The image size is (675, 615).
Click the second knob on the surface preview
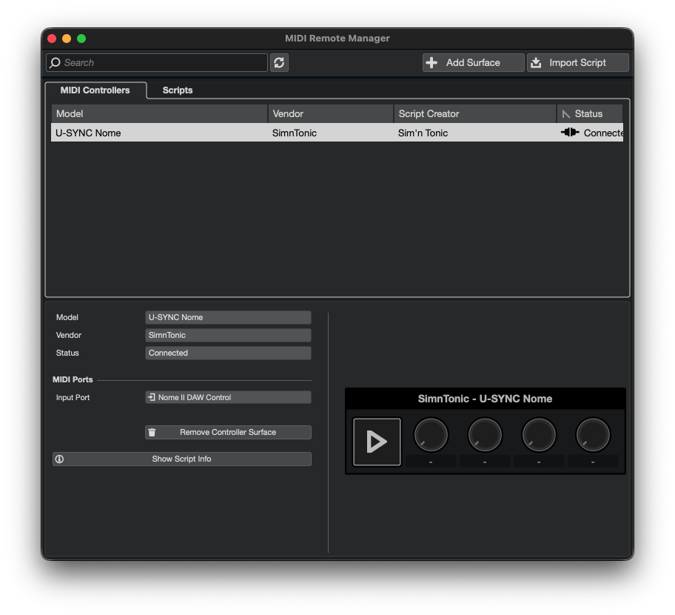coord(485,435)
